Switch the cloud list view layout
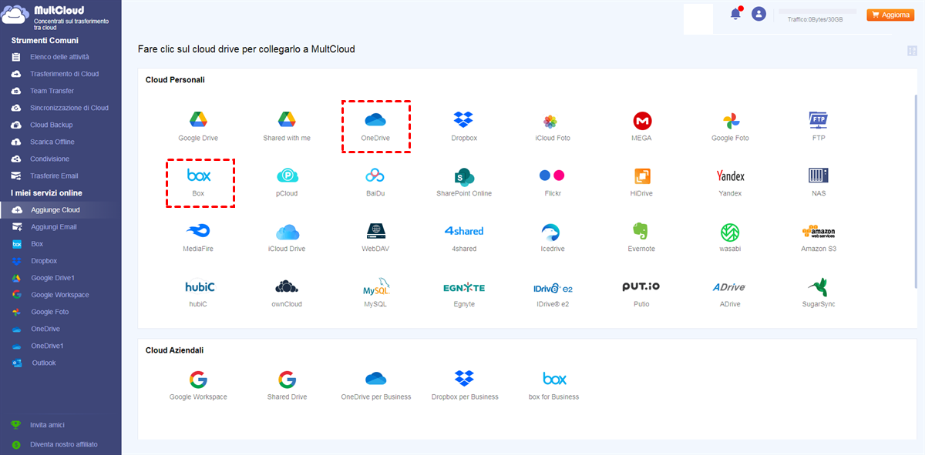The width and height of the screenshot is (925, 455). [913, 51]
